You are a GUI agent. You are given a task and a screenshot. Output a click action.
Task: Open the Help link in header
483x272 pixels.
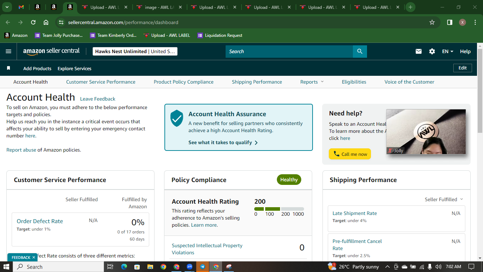(465, 51)
